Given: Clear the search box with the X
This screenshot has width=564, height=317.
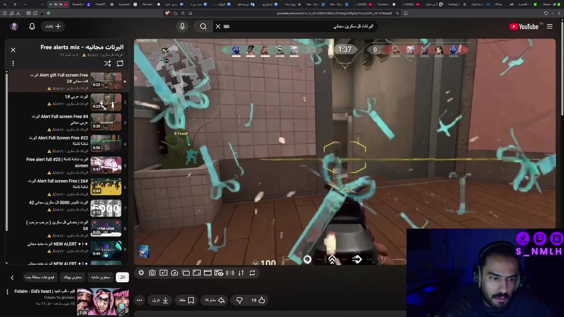Looking at the screenshot, I should 218,26.
